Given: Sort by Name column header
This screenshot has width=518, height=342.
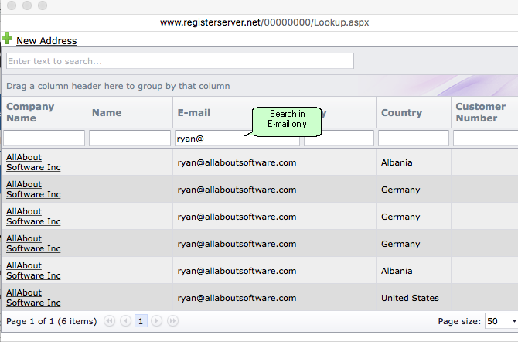Looking at the screenshot, I should [107, 113].
